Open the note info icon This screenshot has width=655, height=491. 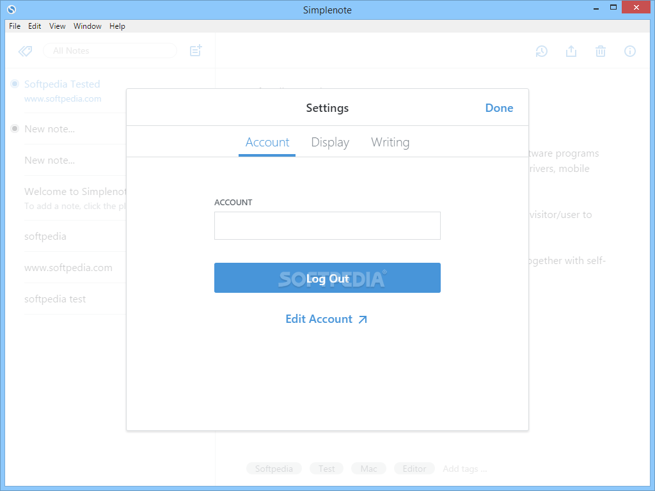(x=630, y=51)
